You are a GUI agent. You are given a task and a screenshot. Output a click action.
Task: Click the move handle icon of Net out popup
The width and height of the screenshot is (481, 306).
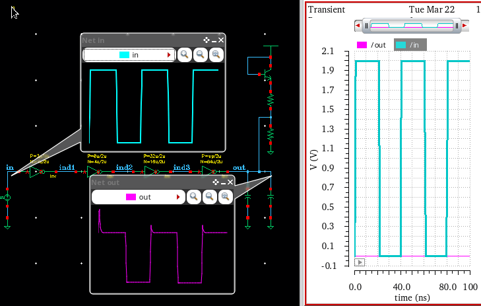coord(215,182)
